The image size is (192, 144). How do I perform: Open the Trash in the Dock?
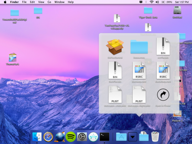click(155, 137)
